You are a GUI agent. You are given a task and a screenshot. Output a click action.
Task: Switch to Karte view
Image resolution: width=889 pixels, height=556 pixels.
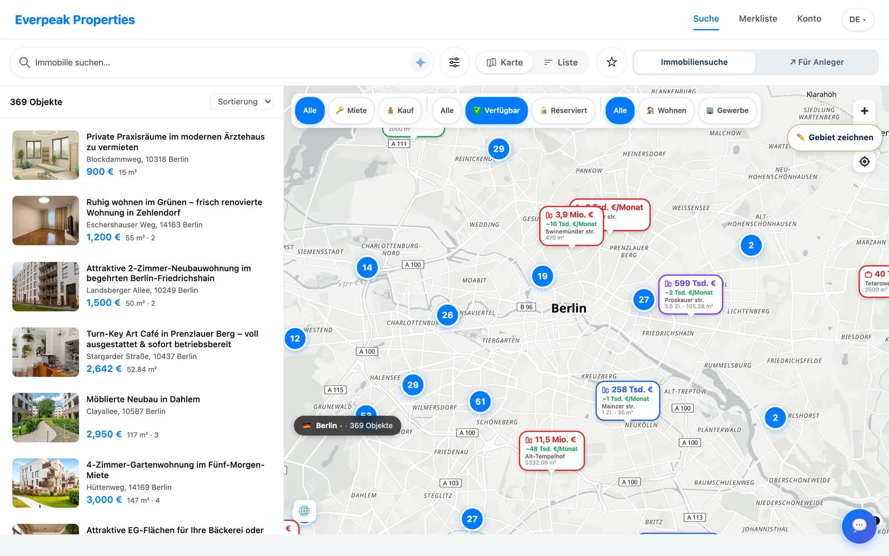tap(505, 62)
